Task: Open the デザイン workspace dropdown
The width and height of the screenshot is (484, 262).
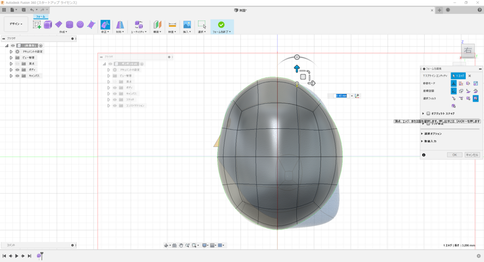Action: coord(16,24)
